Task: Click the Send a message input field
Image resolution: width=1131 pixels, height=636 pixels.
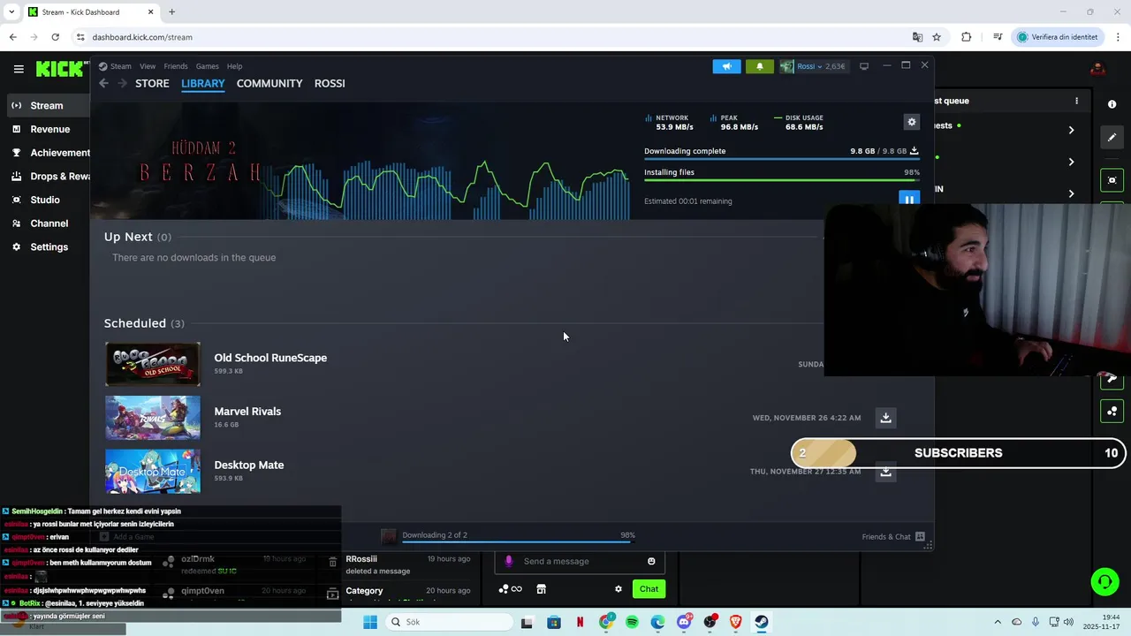Action: (x=580, y=561)
